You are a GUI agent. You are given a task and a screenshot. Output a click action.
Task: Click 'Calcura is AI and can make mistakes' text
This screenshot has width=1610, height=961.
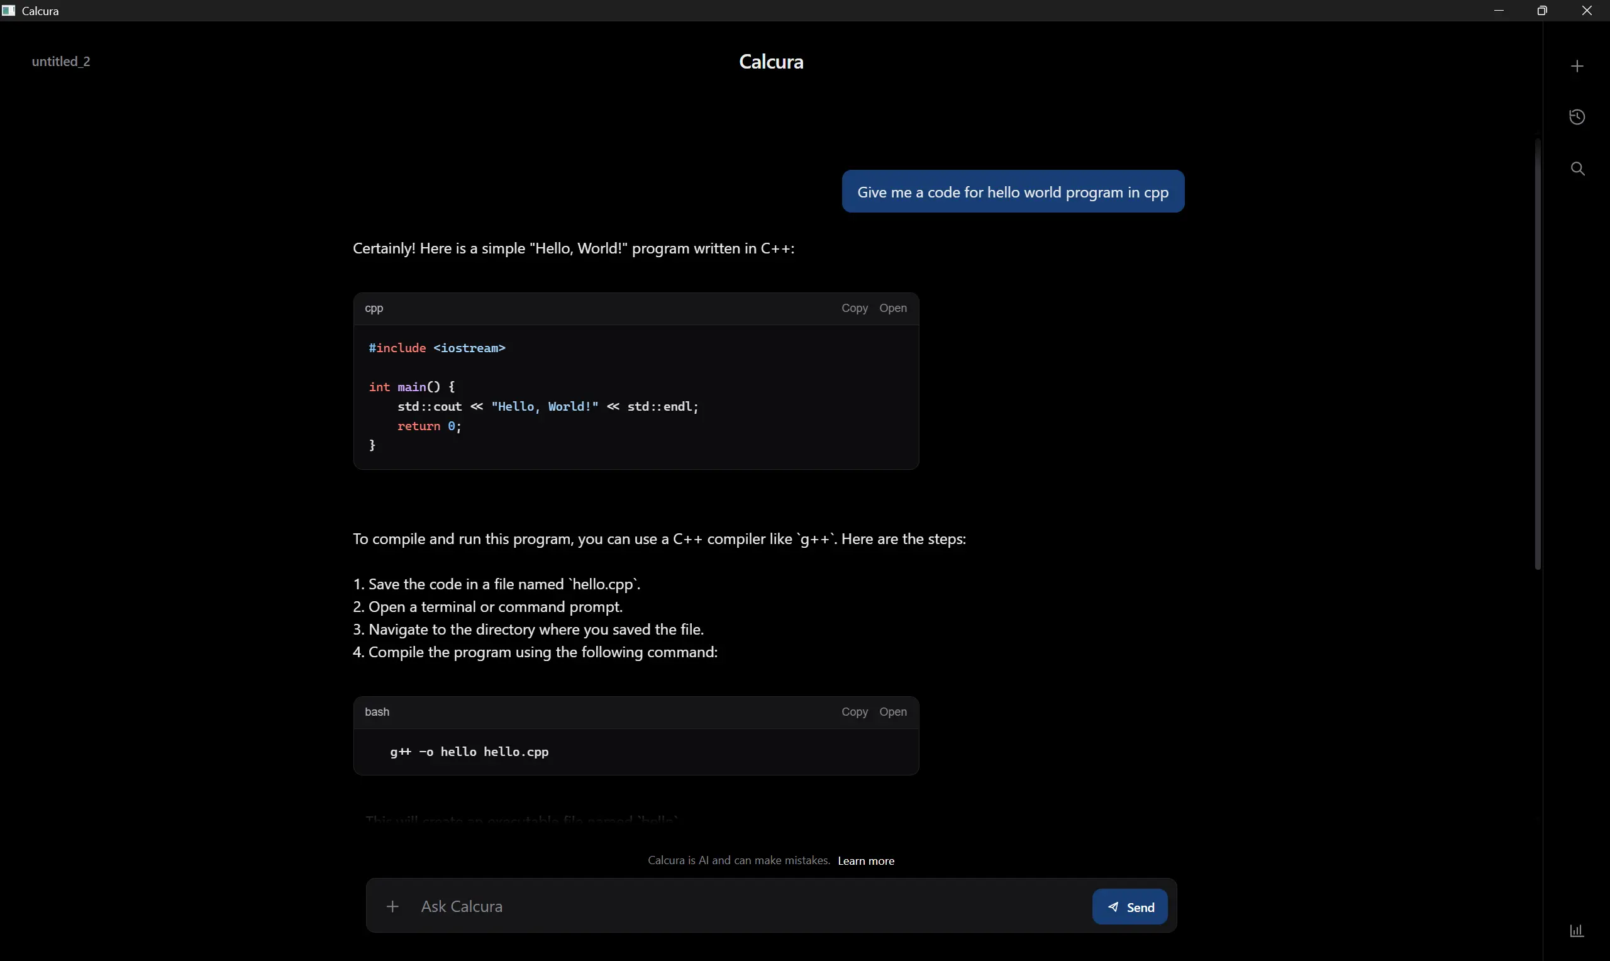[x=738, y=860]
